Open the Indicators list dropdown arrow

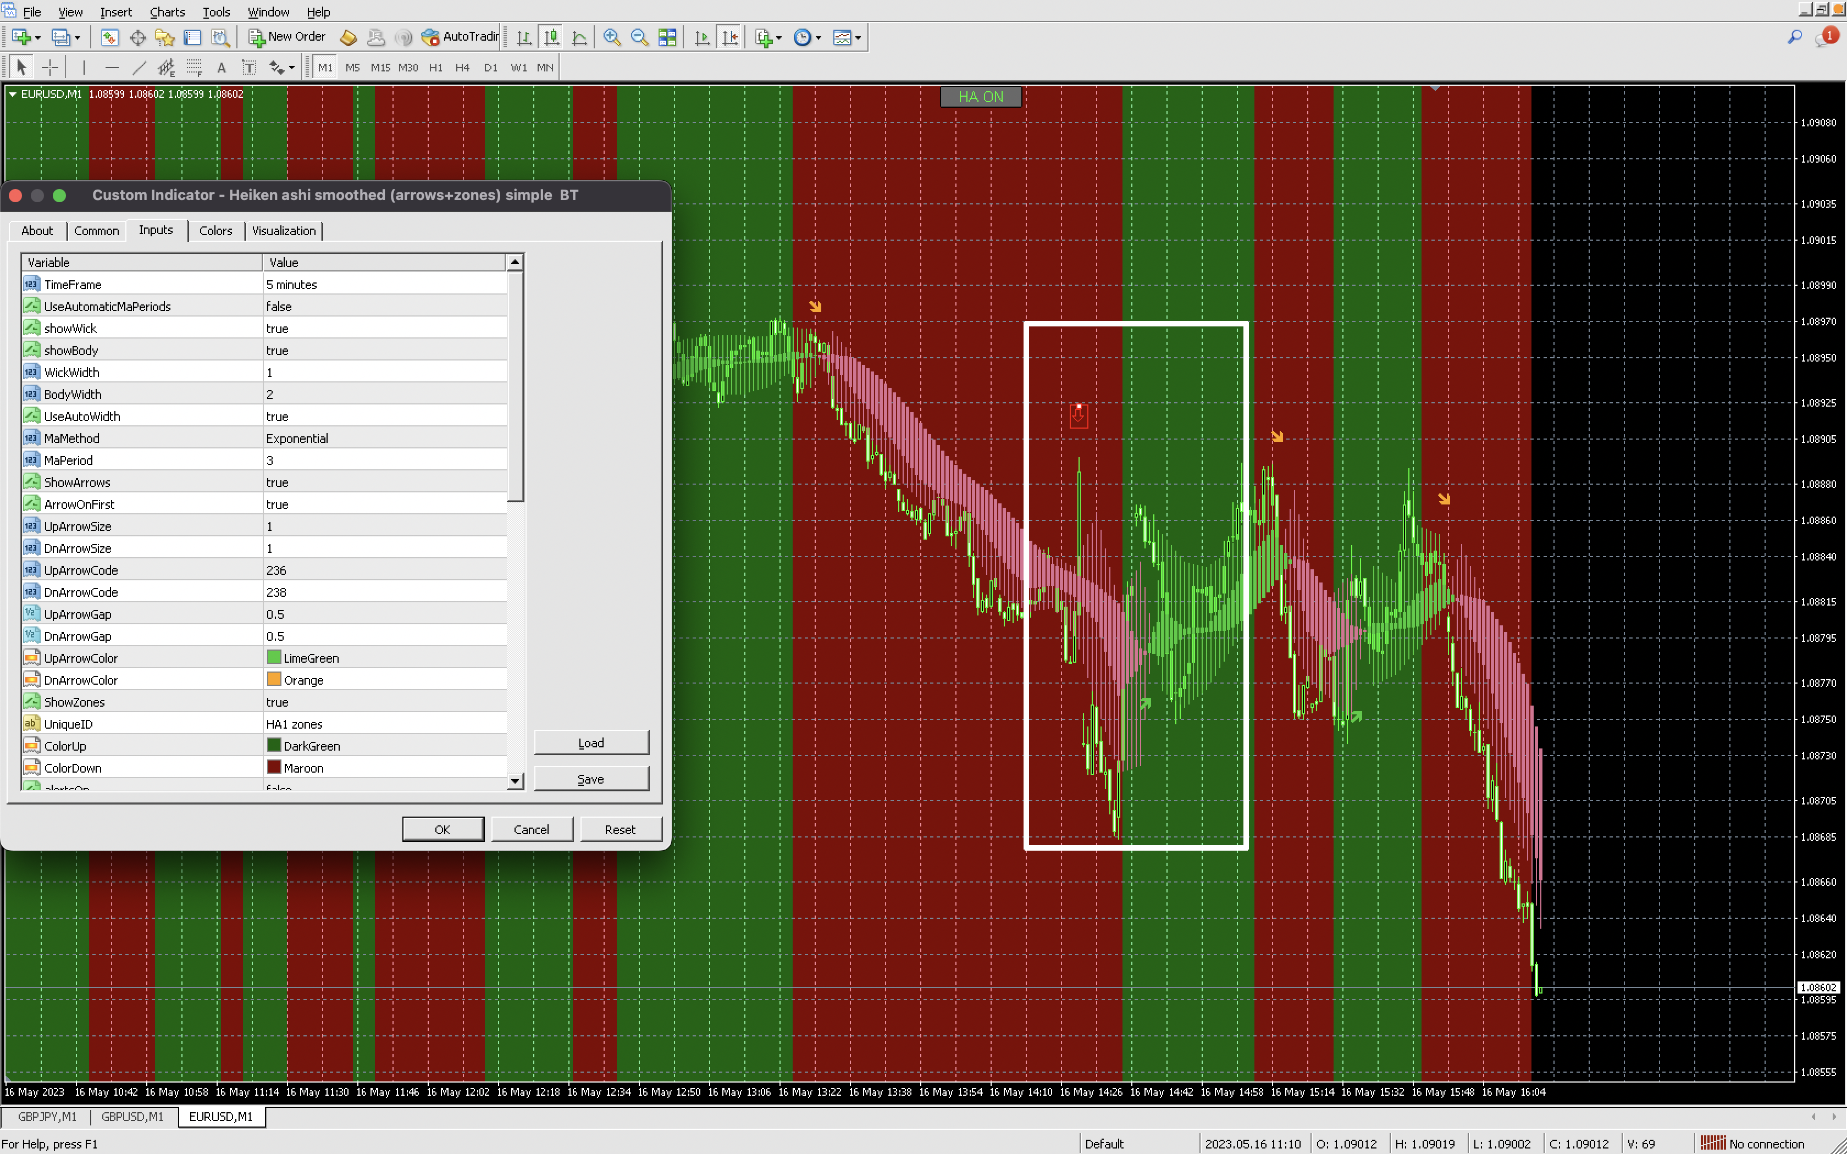tap(778, 37)
